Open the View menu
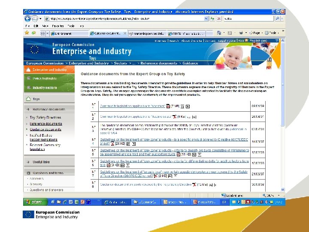Image resolution: width=309 pixels, height=232 pixels. [x=45, y=26]
